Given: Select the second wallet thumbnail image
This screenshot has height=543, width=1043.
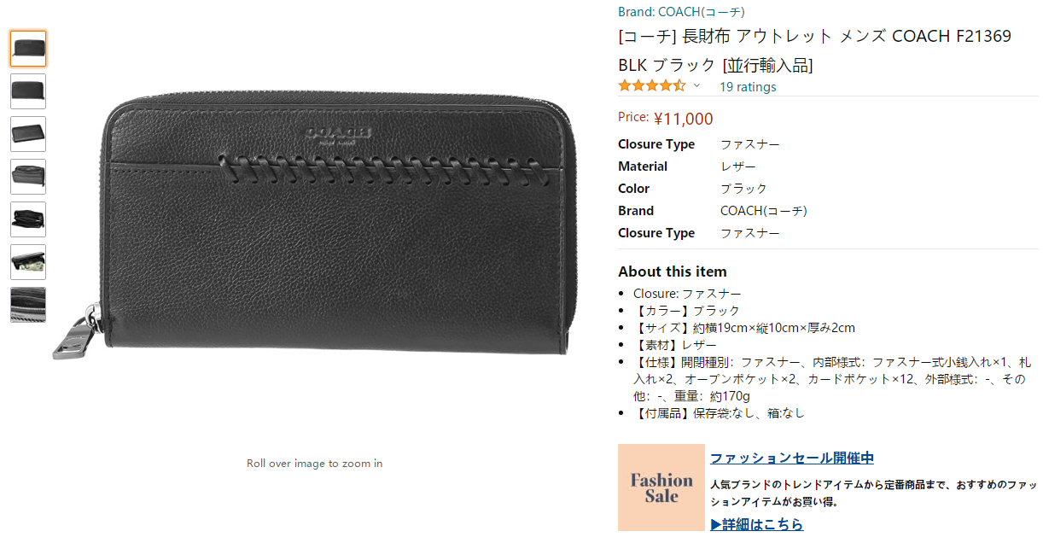Looking at the screenshot, I should point(28,91).
